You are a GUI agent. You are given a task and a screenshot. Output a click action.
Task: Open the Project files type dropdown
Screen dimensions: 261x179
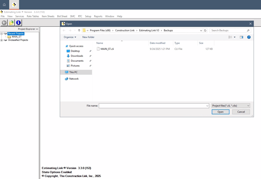coord(231,106)
